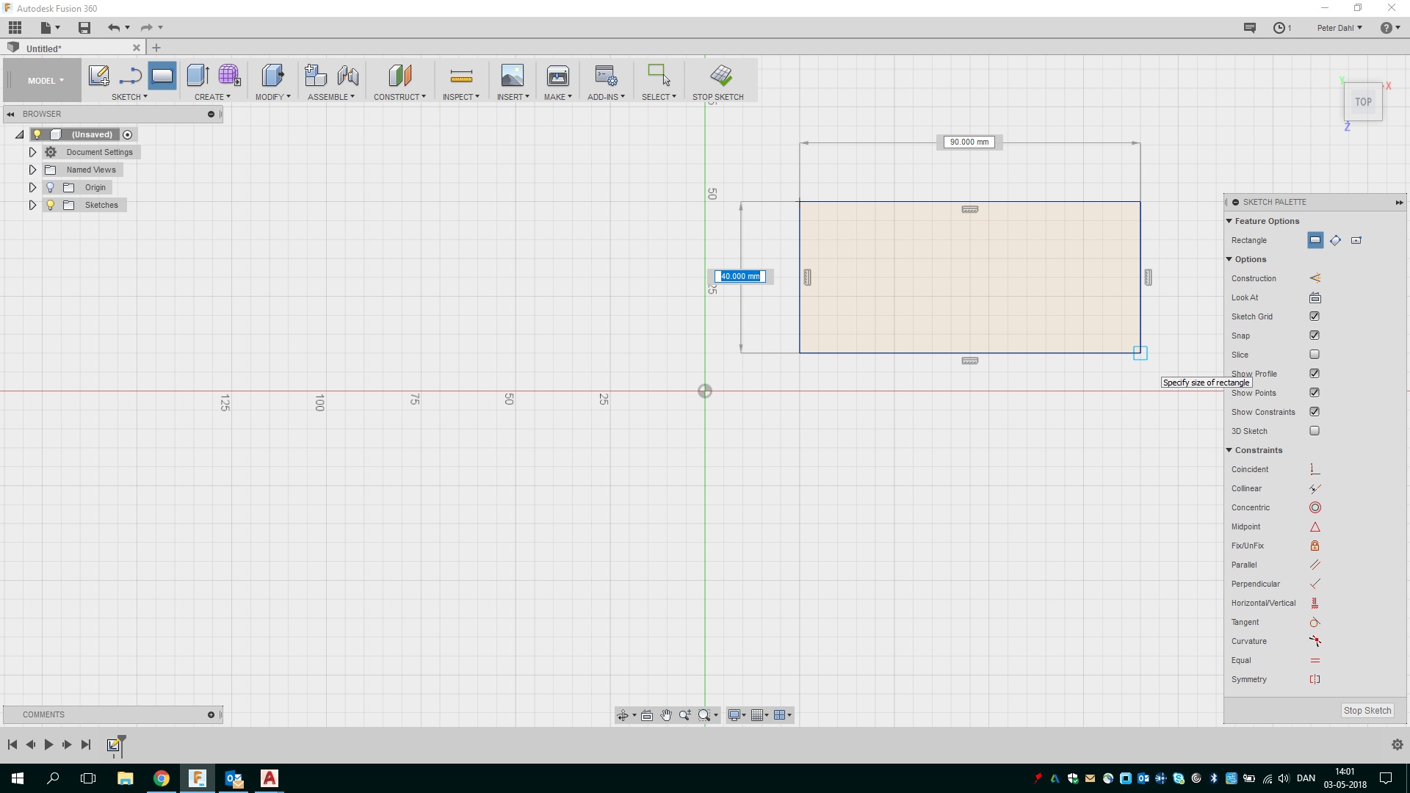
Task: Open the MODIFY menu
Action: click(272, 97)
